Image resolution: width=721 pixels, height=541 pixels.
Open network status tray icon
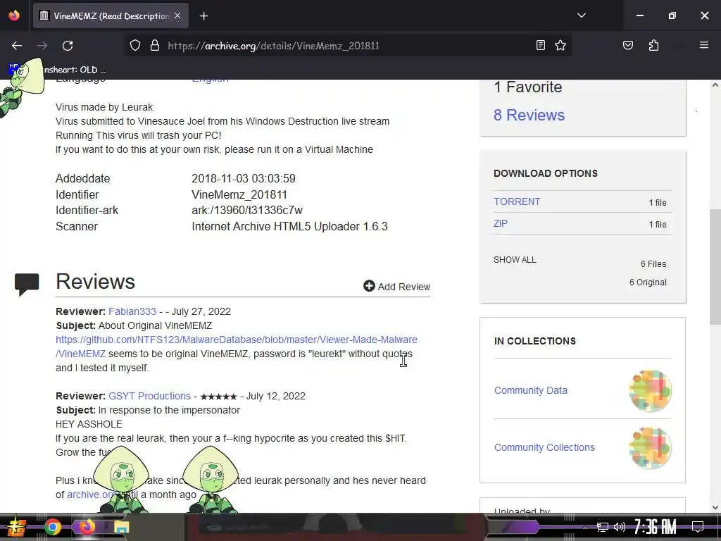(x=603, y=527)
